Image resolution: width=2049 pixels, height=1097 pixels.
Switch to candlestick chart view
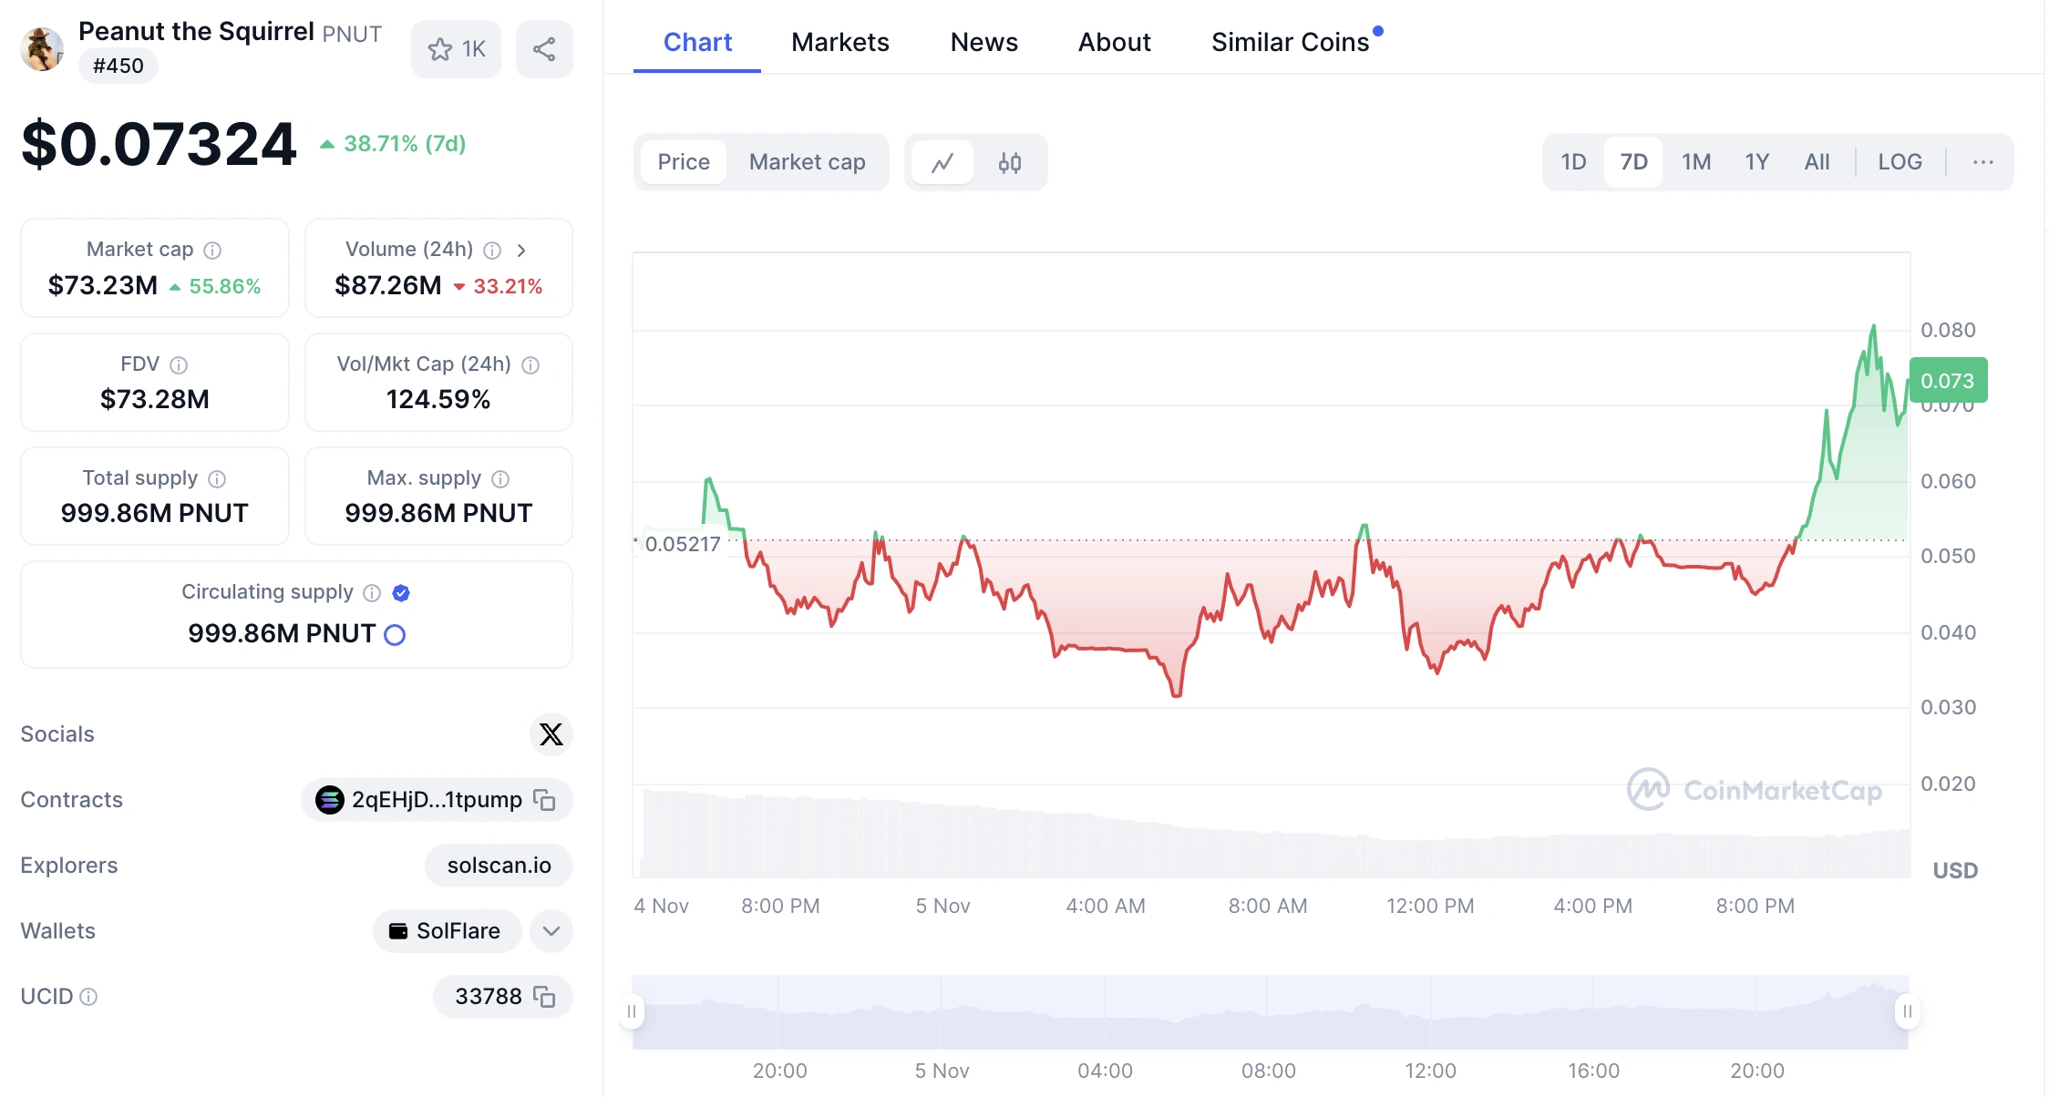[1009, 162]
